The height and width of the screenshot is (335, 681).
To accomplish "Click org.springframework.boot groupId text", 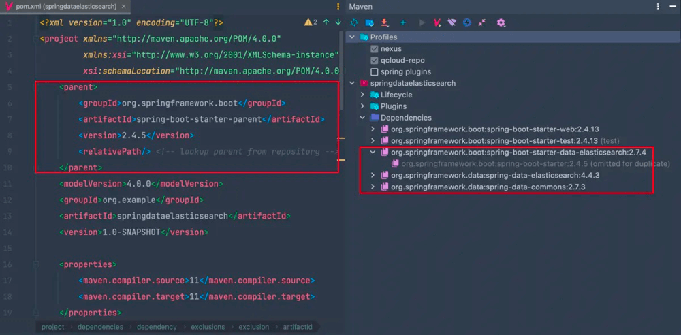I will [180, 103].
